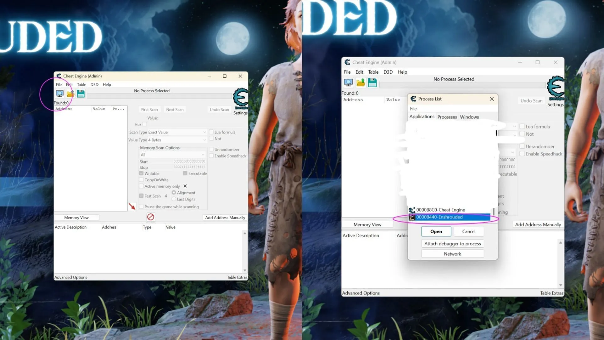Open Memory Scan Options All dropdown
This screenshot has width=604, height=340.
pos(173,155)
